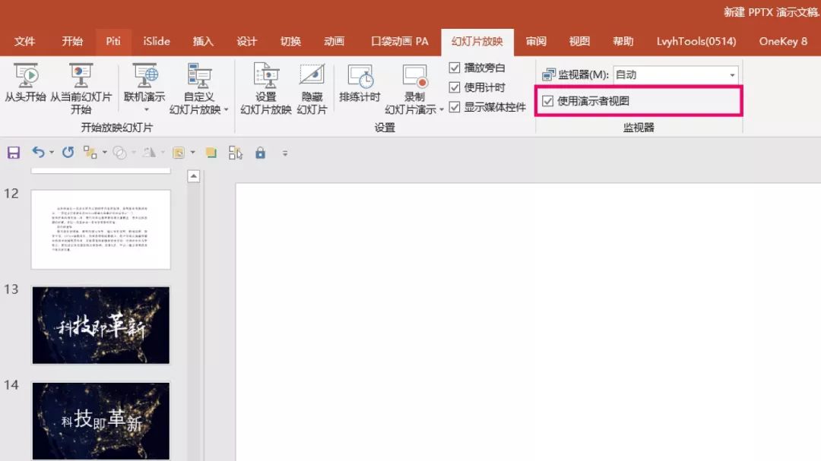This screenshot has height=461, width=821.
Task: Open Set Up Slide Show (设置幻灯片放映)
Action: click(265, 88)
